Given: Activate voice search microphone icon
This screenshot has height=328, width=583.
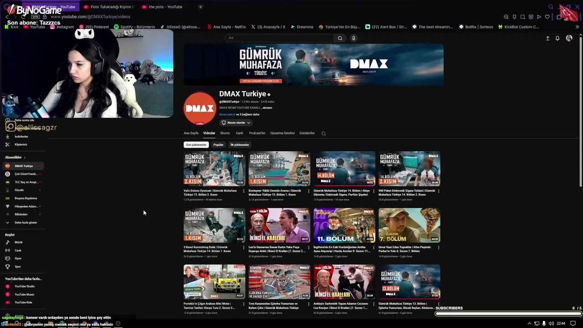Looking at the screenshot, I should coord(353,38).
